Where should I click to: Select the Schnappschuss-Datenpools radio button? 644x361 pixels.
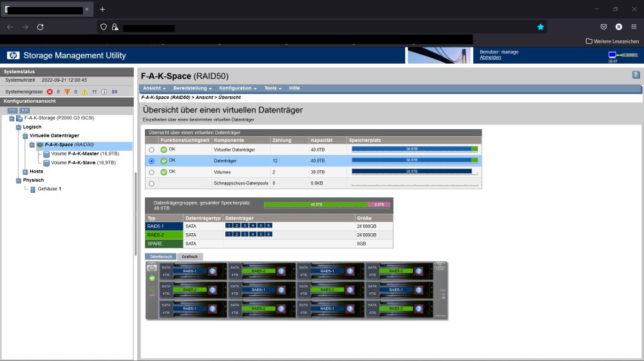tap(151, 184)
